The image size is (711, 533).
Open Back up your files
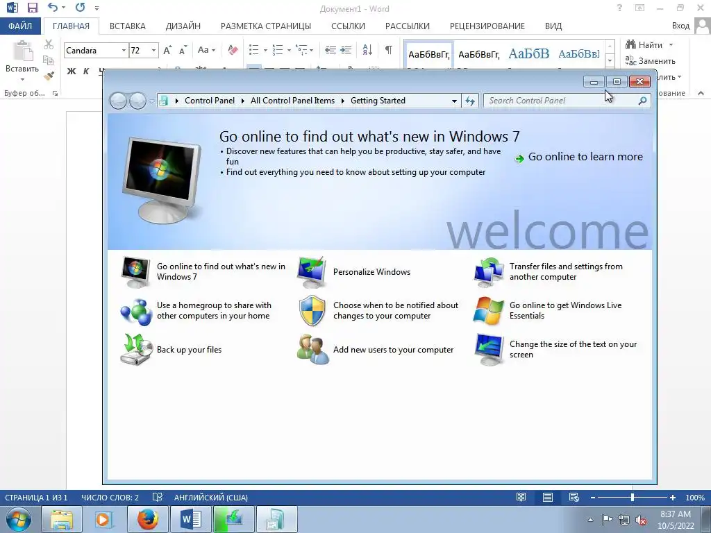click(x=172, y=350)
